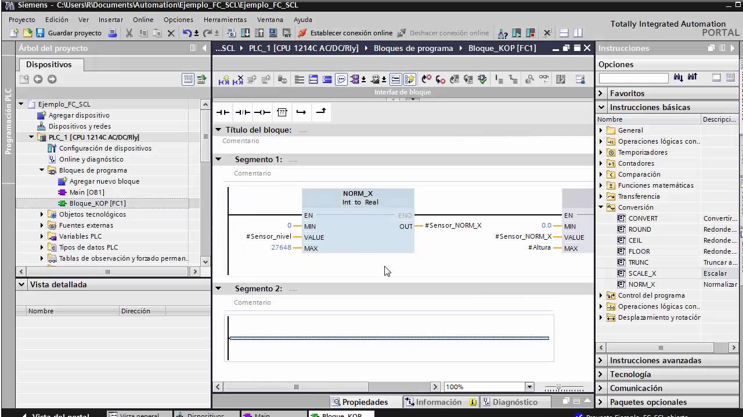The height and width of the screenshot is (417, 743).
Task: Insert a normally open contact
Action: point(223,112)
